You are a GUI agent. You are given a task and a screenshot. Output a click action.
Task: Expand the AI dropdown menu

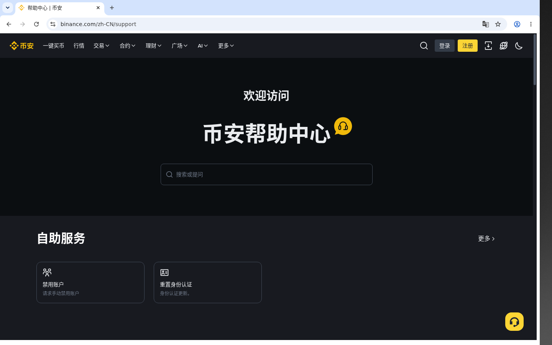pos(203,46)
